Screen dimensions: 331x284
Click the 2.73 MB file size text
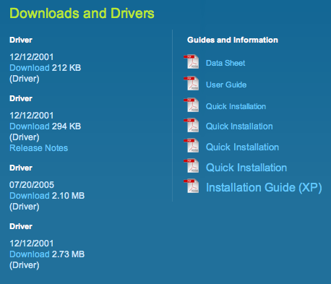pos(68,254)
